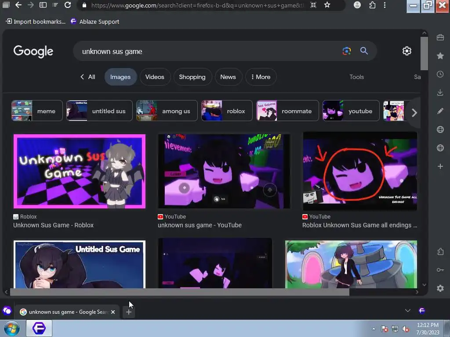This screenshot has width=450, height=337.
Task: Switch to the News tab
Action: point(228,77)
